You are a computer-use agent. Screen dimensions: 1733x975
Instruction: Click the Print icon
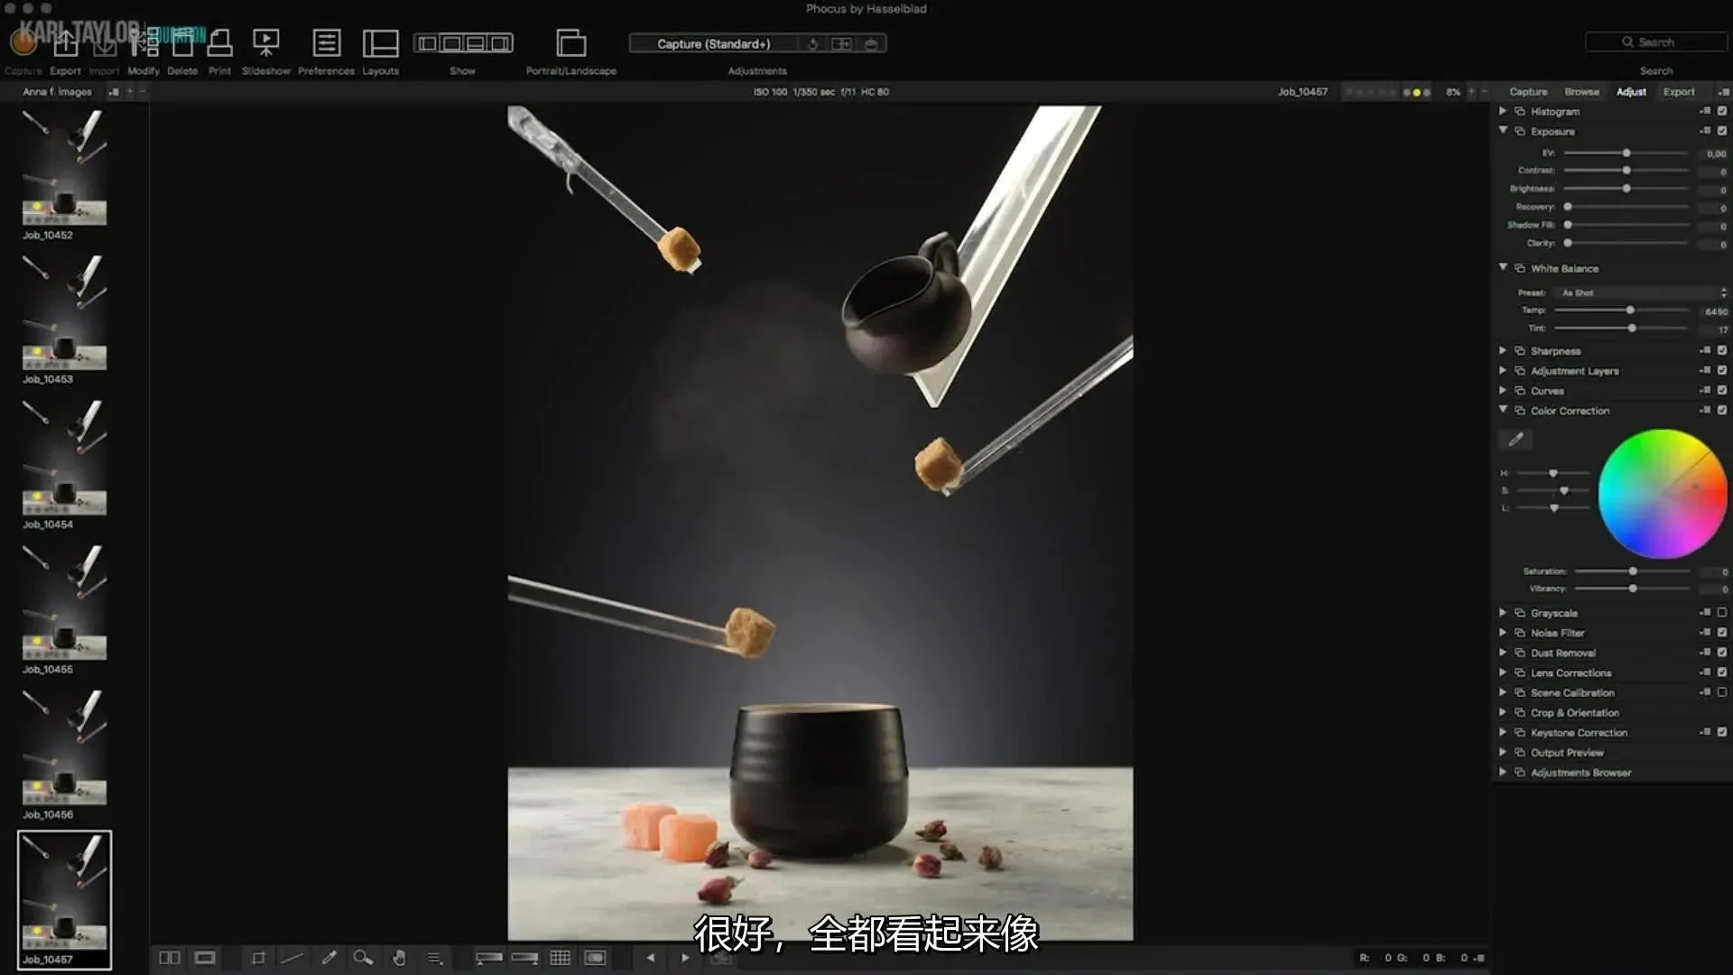pyautogui.click(x=219, y=42)
